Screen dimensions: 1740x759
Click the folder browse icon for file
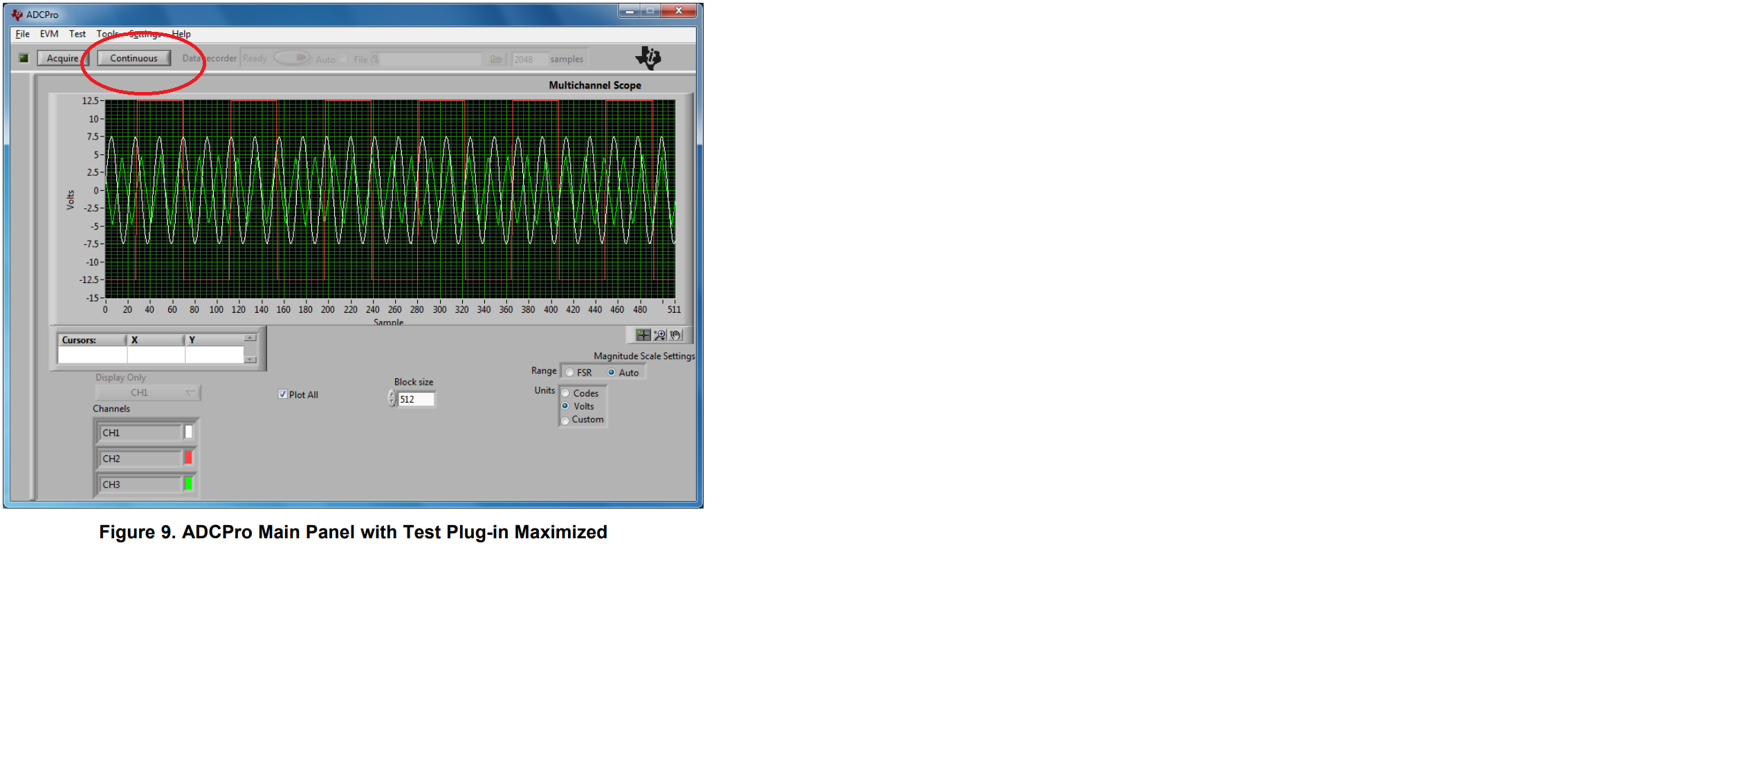pos(496,60)
